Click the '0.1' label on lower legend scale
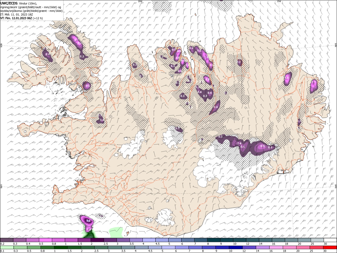The height and width of the screenshot is (253, 337). [2, 251]
